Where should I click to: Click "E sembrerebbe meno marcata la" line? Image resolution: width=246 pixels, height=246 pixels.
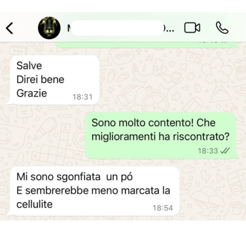pyautogui.click(x=93, y=191)
